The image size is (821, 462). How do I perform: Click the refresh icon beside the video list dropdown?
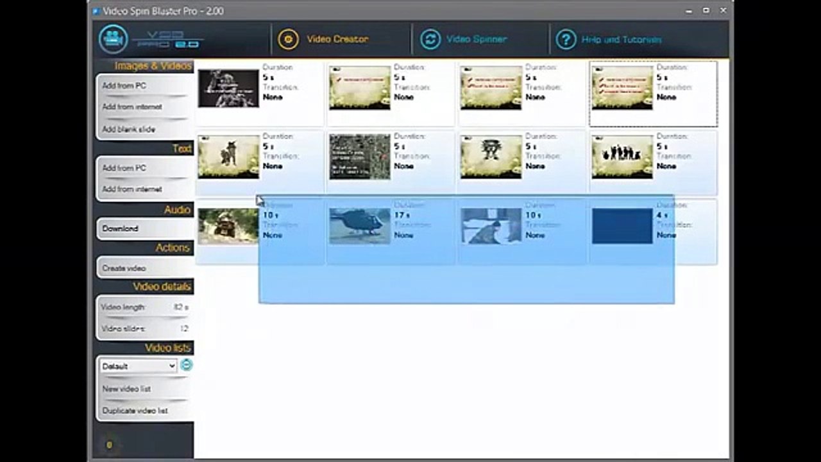pos(186,365)
